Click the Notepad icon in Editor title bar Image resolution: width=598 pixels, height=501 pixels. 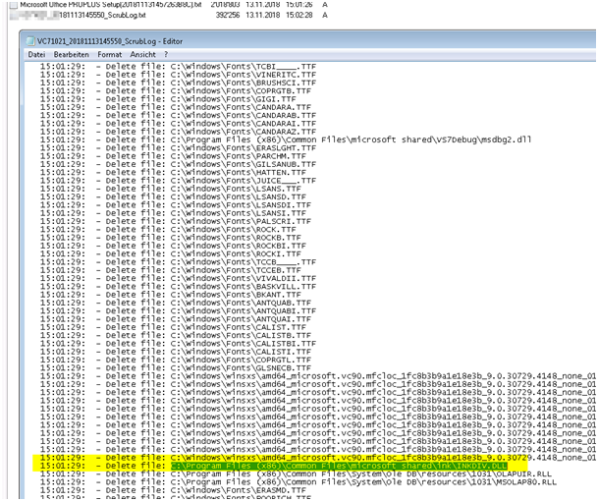click(30, 41)
